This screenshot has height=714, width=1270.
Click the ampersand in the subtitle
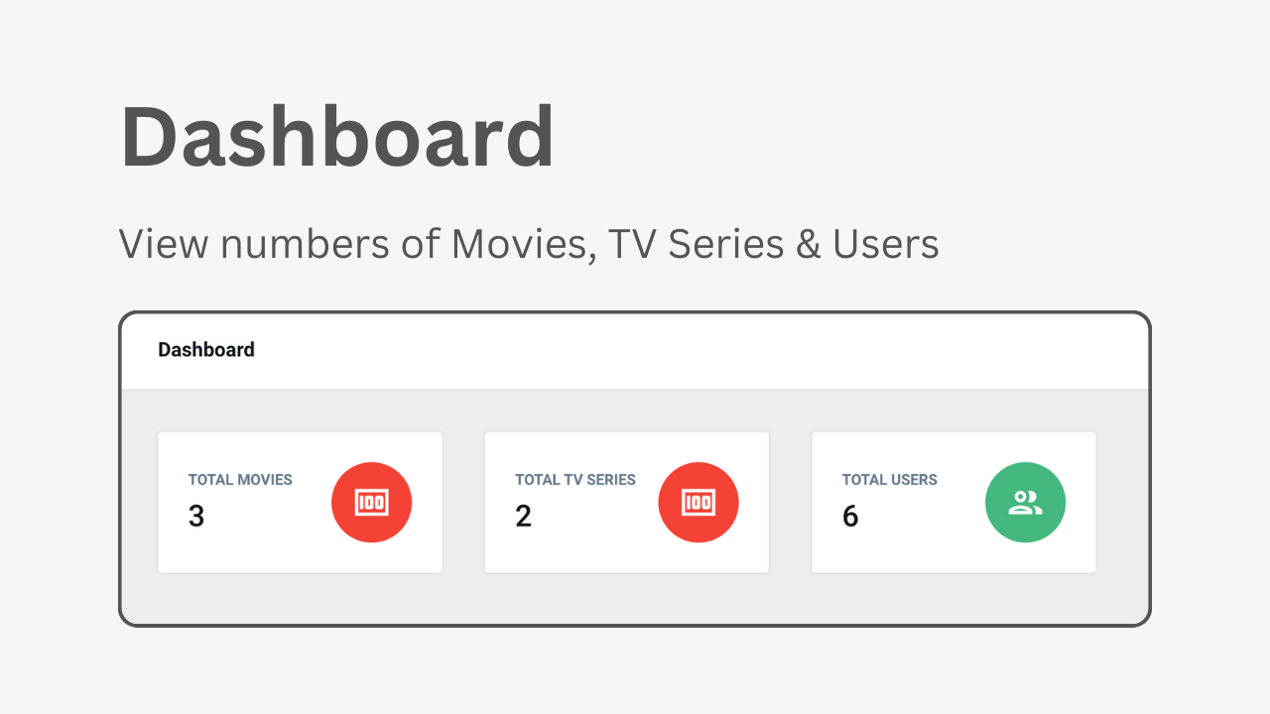coord(808,244)
